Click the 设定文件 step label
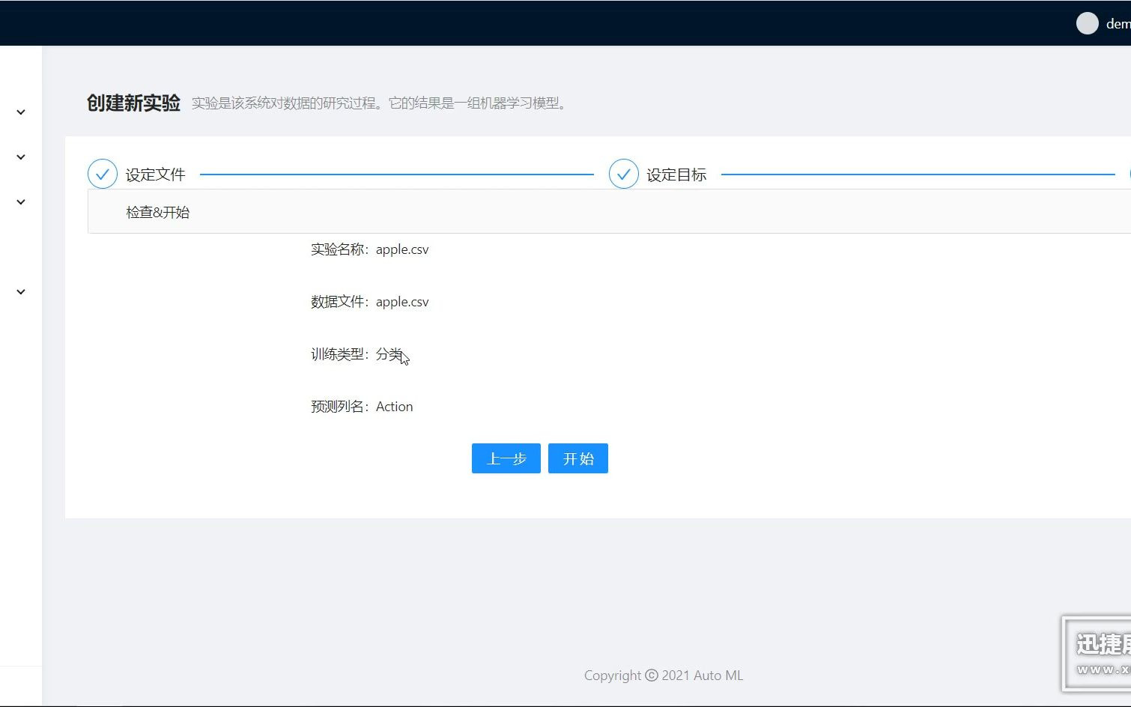 (155, 175)
